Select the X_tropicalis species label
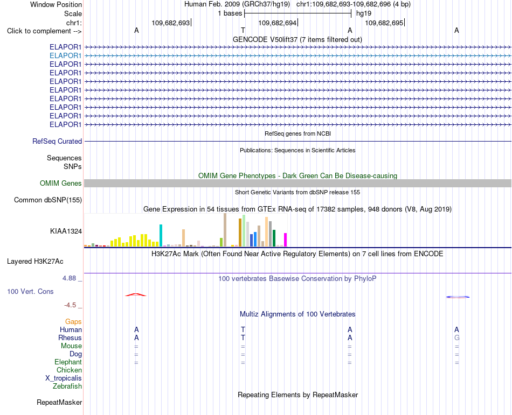The width and height of the screenshot is (512, 415). click(x=64, y=378)
